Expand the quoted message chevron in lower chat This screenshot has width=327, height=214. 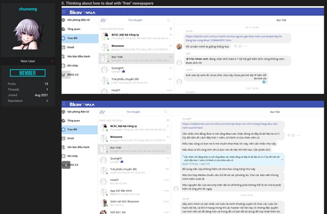point(282,160)
